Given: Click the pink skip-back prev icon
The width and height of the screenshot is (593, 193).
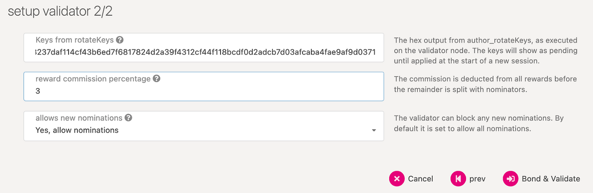Looking at the screenshot, I should [458, 179].
